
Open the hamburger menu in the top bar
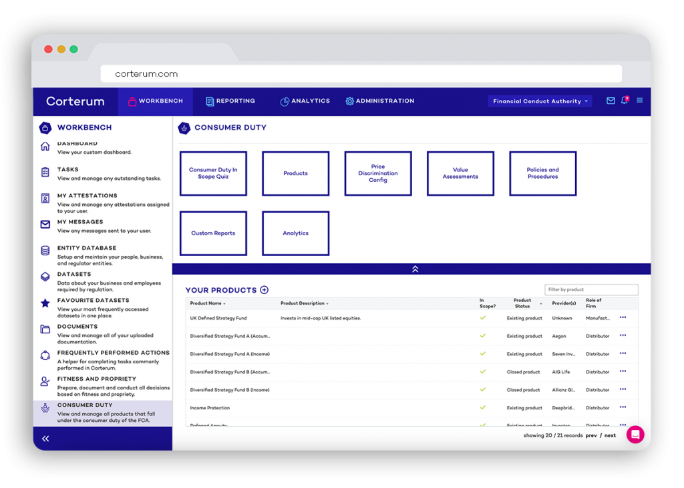point(639,101)
